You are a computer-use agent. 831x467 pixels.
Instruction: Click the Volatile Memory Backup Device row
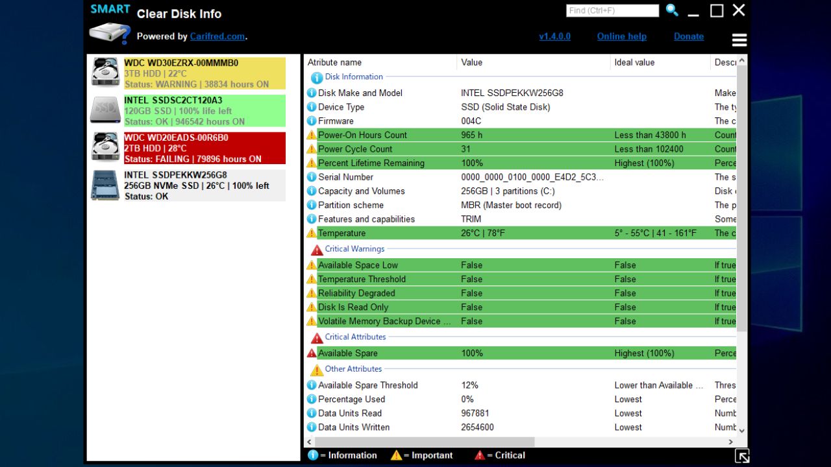click(521, 321)
